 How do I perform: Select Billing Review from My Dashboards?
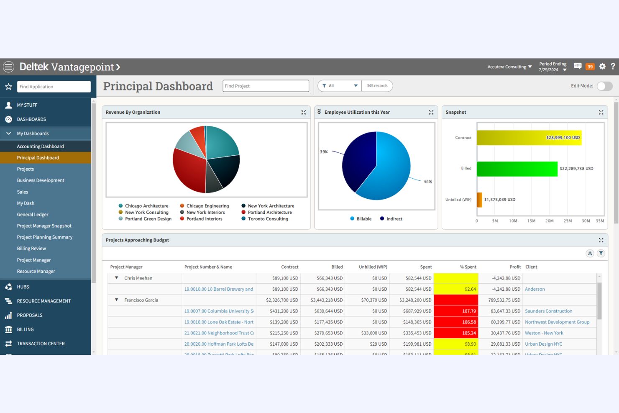pos(31,248)
